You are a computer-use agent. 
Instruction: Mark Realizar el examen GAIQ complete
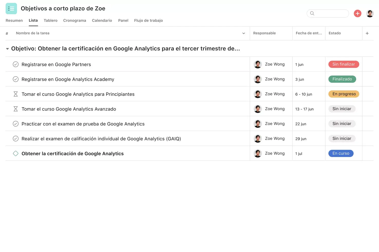[x=16, y=139]
